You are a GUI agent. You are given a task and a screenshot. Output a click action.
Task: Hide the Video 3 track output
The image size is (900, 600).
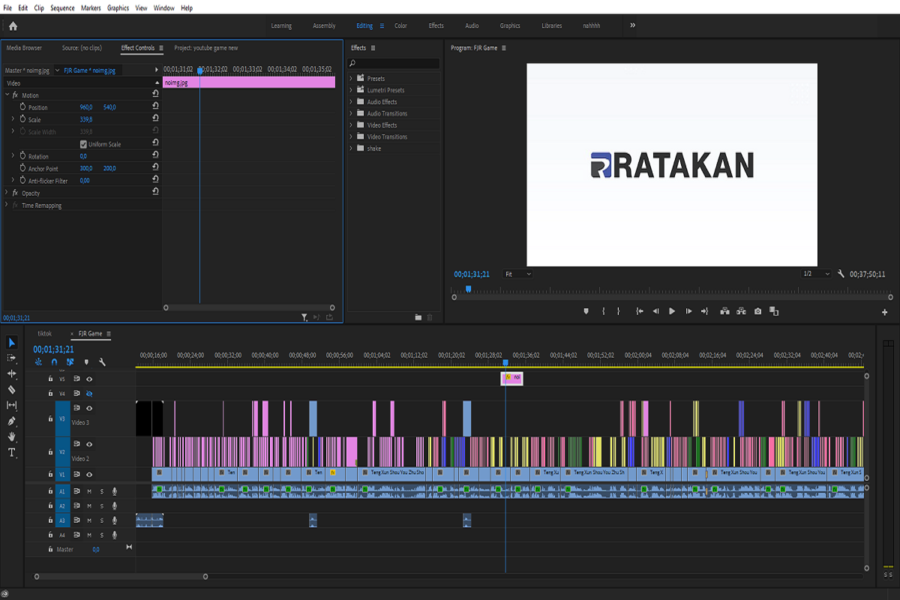(x=88, y=409)
